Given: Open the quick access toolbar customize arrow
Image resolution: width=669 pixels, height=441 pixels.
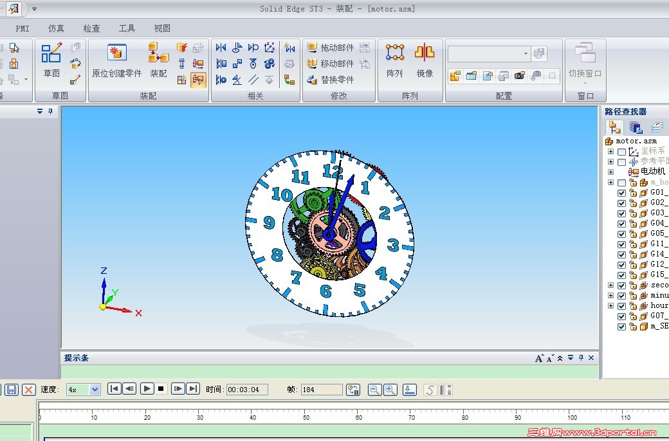Looking at the screenshot, I should click(x=34, y=8).
